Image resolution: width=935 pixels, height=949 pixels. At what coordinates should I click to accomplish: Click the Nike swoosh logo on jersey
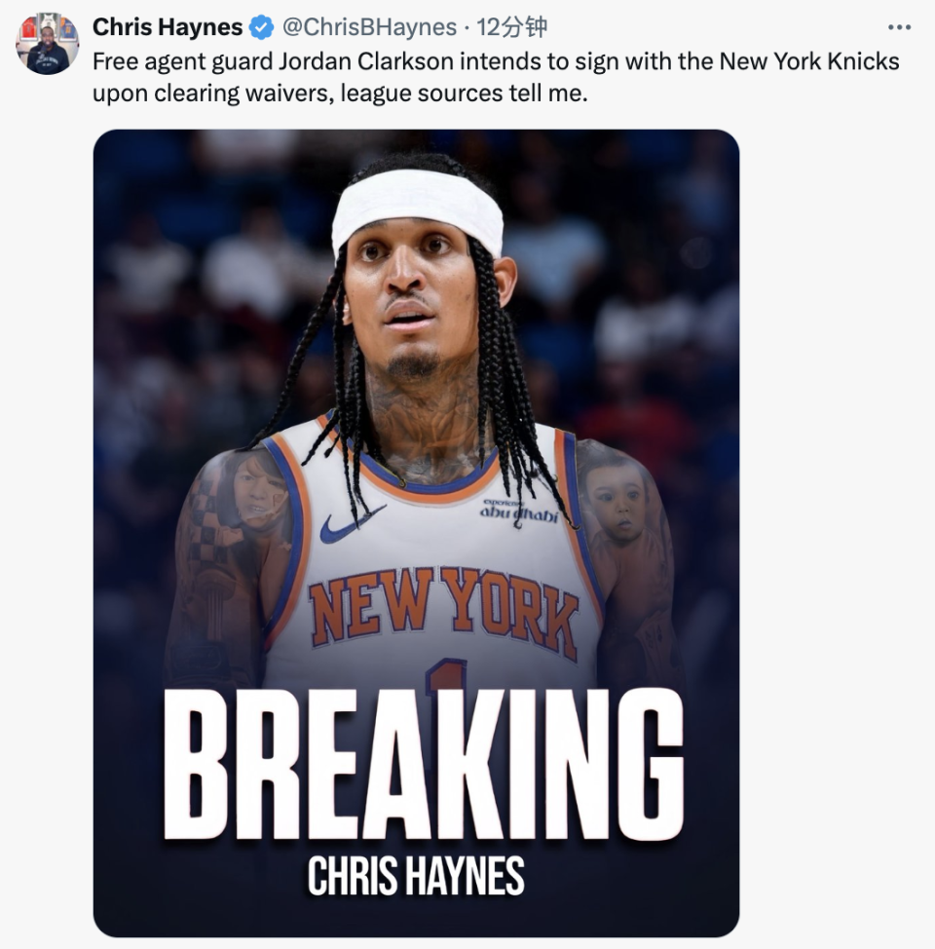click(353, 523)
